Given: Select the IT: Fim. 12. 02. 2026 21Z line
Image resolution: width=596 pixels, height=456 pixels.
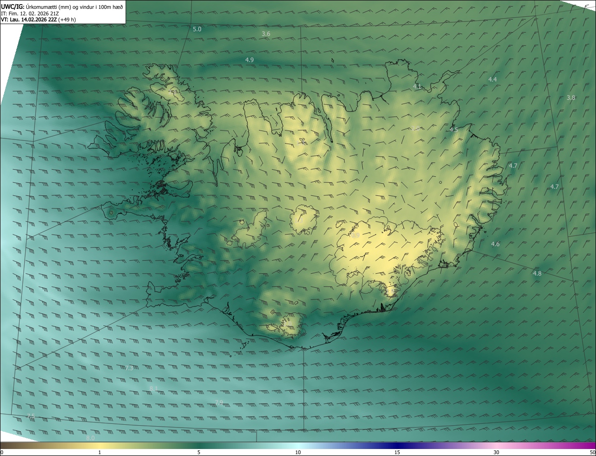Looking at the screenshot, I should point(30,14).
